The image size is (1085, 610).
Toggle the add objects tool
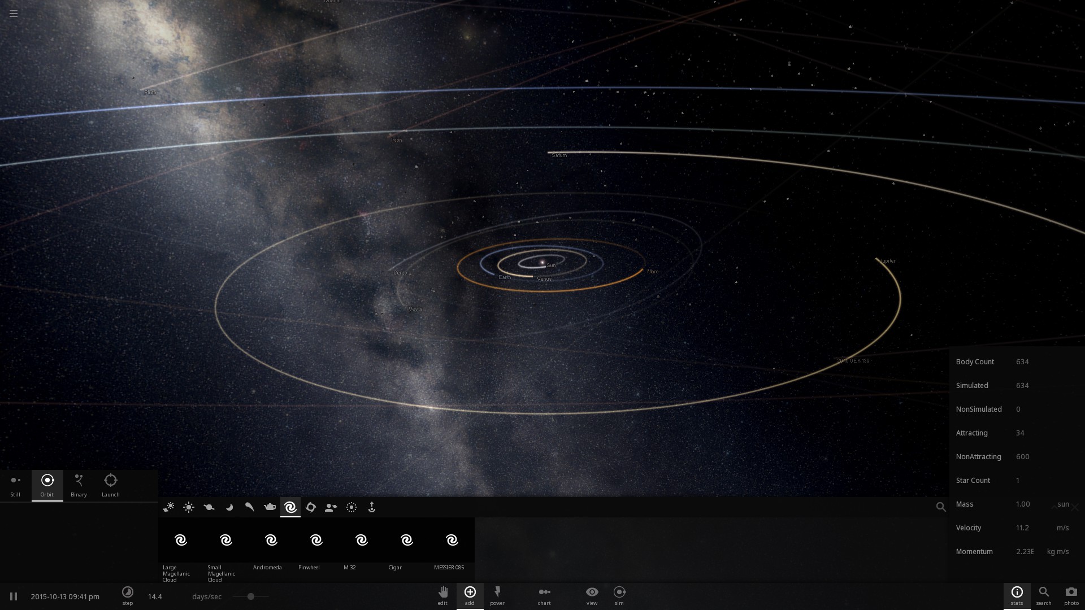470,596
